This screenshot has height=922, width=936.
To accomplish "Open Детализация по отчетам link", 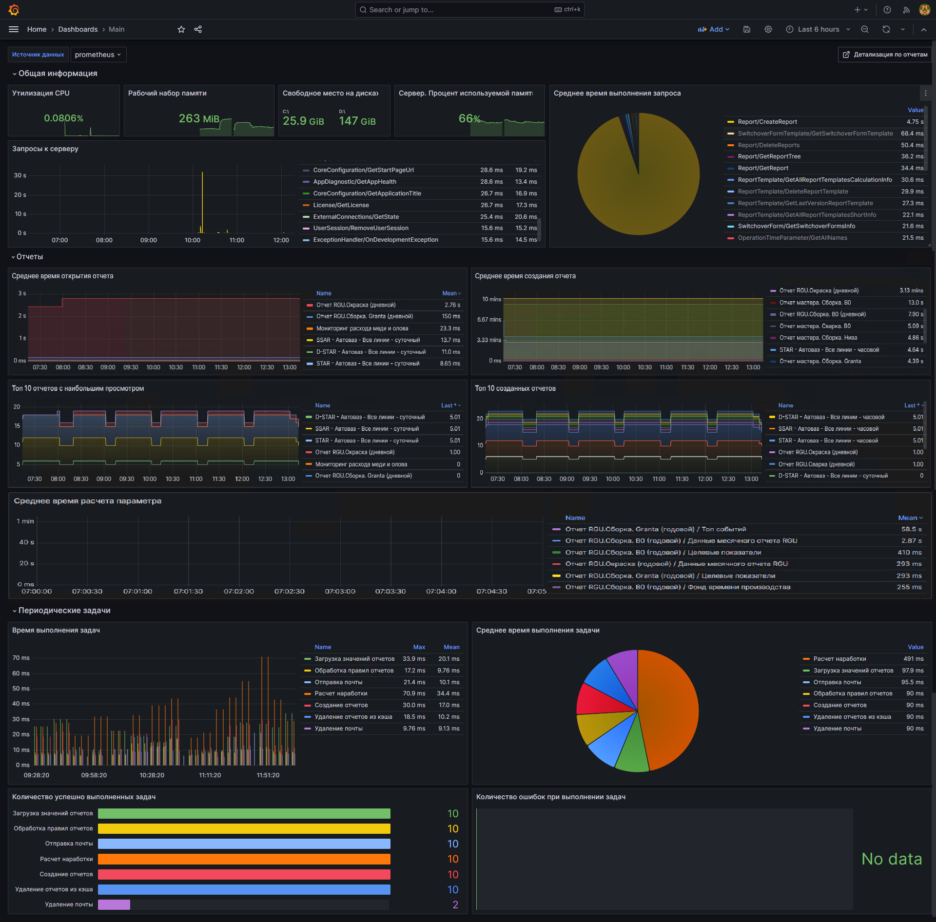I will [884, 55].
